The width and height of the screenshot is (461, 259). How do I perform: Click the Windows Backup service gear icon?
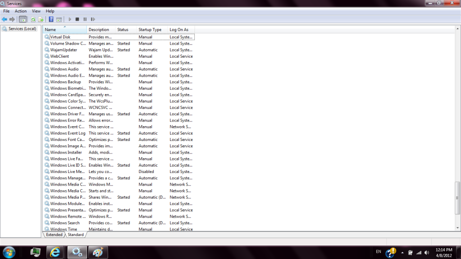tap(47, 82)
